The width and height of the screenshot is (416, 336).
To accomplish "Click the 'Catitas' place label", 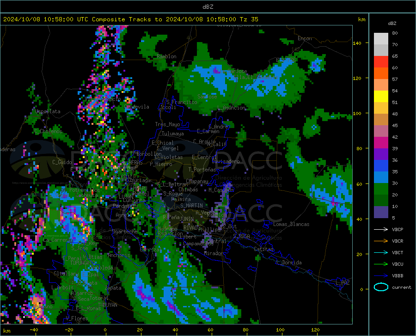I will [x=263, y=249].
